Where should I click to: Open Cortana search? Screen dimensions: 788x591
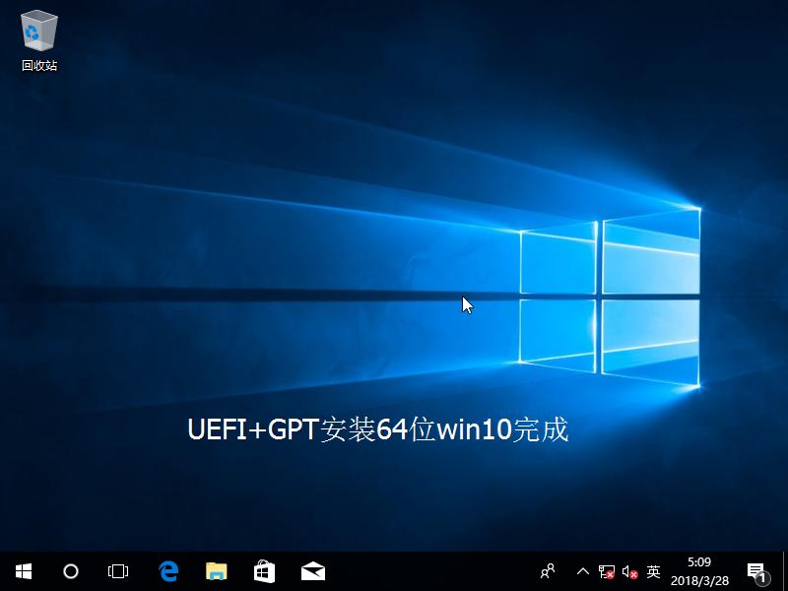click(70, 571)
